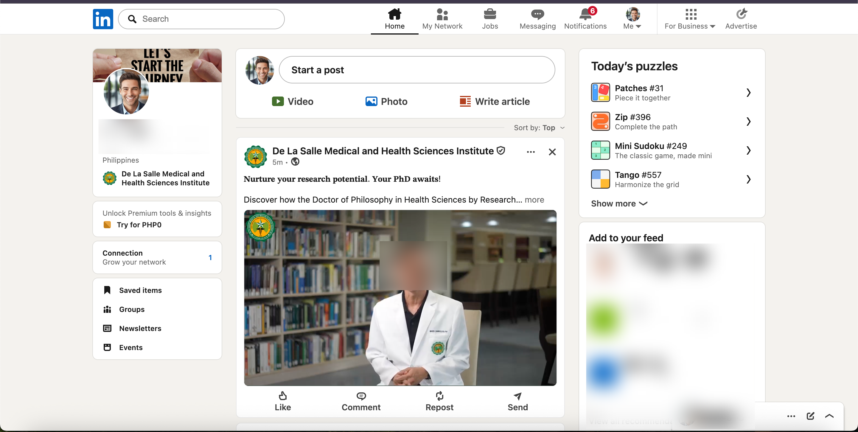
Task: Dismiss the De La Salle post with X
Action: [x=552, y=152]
